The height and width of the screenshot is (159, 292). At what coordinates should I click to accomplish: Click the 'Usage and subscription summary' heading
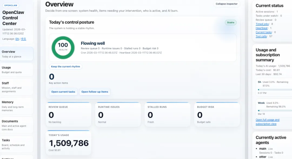tap(268, 55)
